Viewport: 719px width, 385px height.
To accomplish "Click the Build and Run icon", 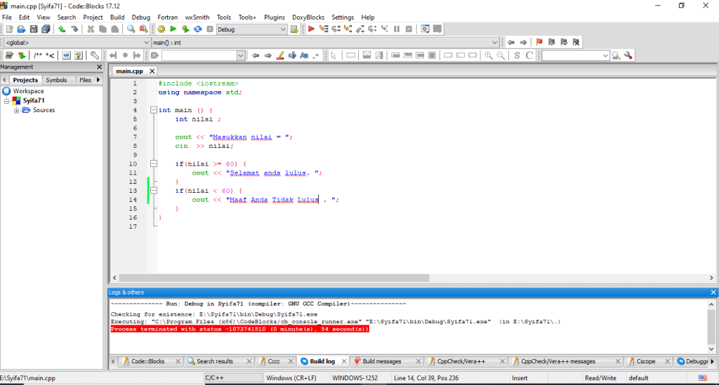I will click(x=185, y=29).
